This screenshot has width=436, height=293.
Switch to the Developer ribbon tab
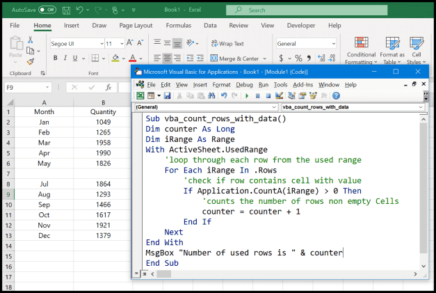click(300, 25)
